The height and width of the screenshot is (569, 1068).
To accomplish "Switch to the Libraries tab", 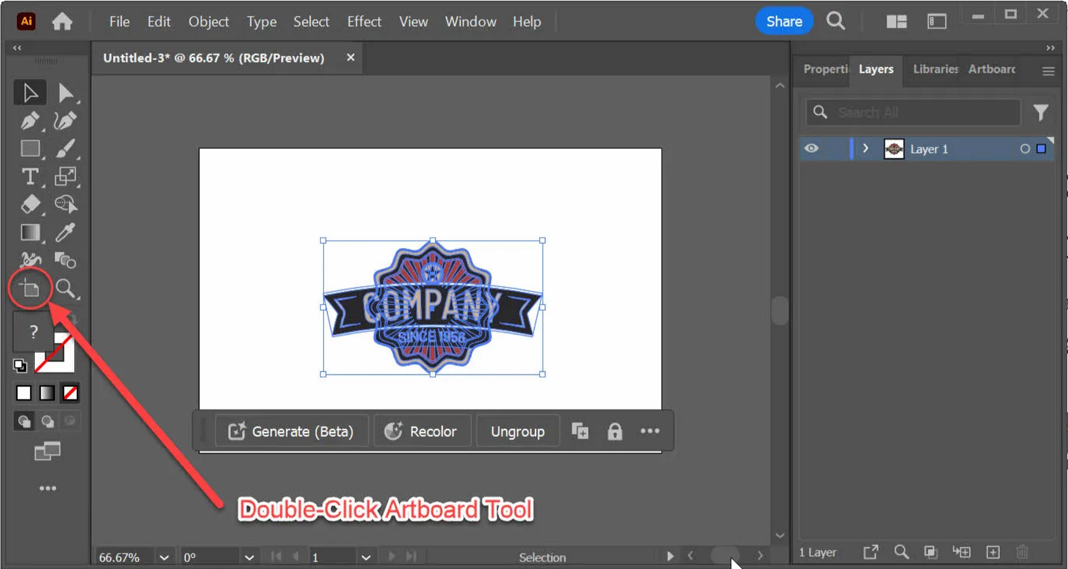I will (x=934, y=69).
